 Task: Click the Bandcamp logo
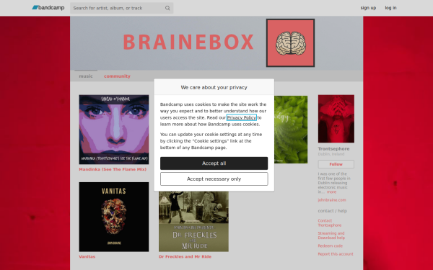pyautogui.click(x=48, y=8)
